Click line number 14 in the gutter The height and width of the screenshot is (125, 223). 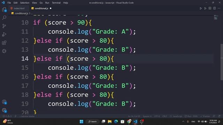click(25, 59)
